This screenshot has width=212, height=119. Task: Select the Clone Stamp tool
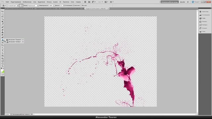[2, 32]
